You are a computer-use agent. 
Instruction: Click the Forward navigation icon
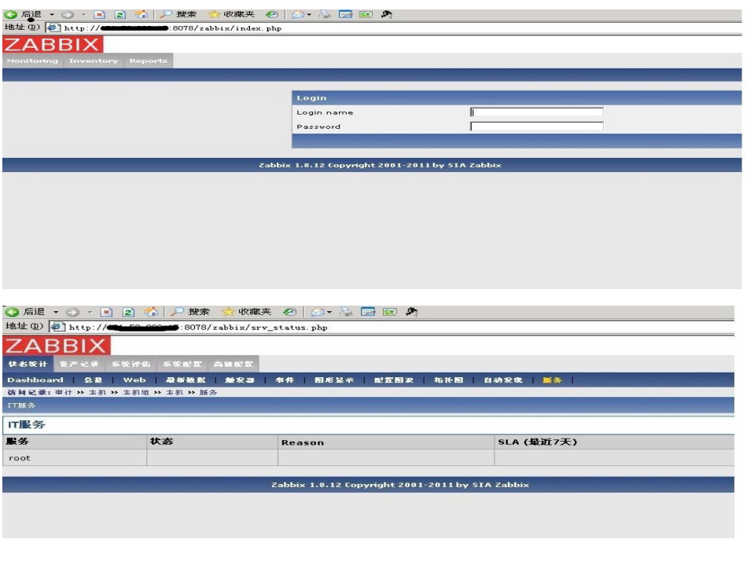pyautogui.click(x=68, y=13)
